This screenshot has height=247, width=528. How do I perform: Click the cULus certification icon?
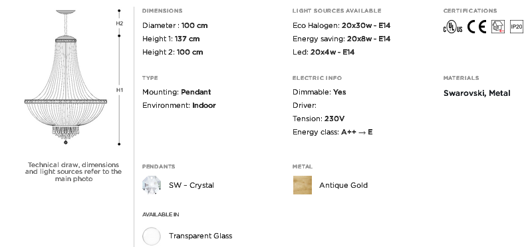(x=453, y=27)
